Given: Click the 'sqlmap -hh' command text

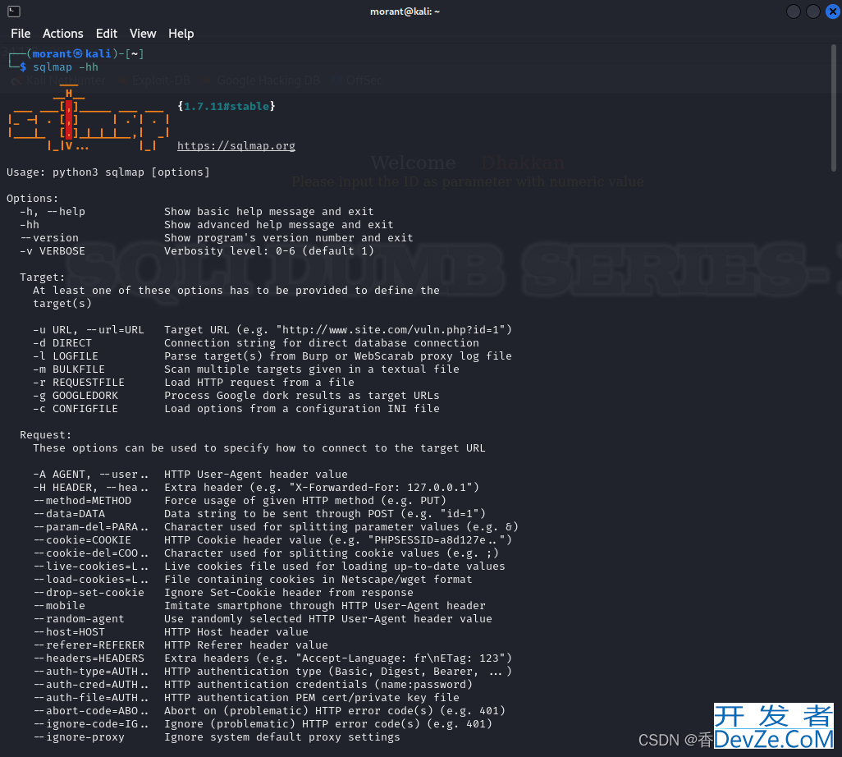Looking at the screenshot, I should click(x=66, y=67).
